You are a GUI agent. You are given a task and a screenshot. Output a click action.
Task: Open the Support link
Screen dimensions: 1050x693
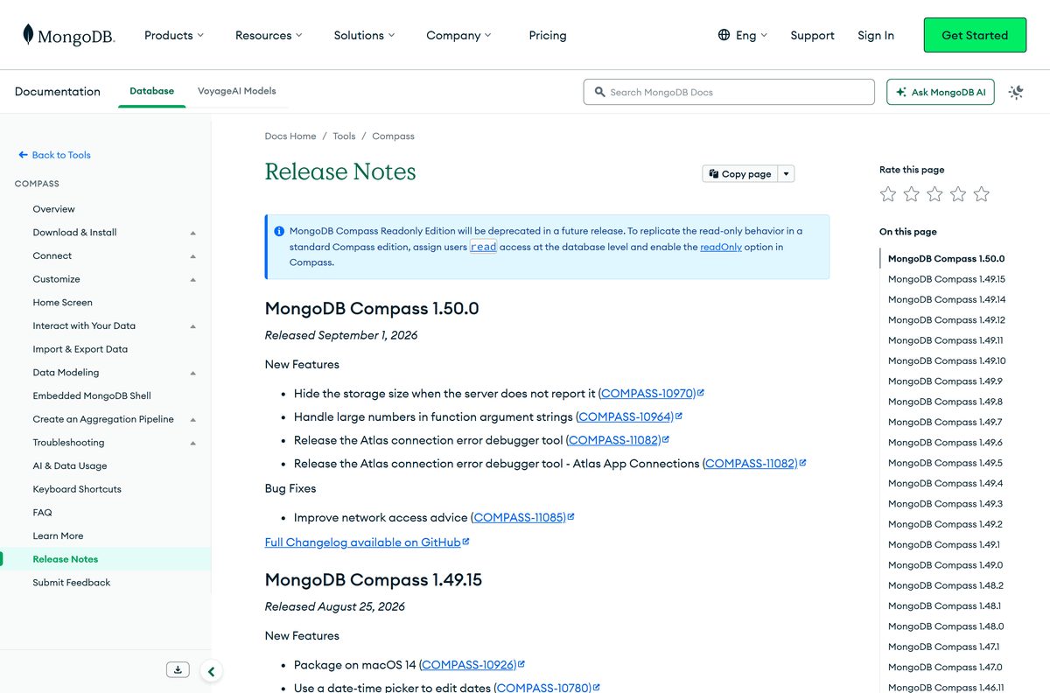point(812,35)
